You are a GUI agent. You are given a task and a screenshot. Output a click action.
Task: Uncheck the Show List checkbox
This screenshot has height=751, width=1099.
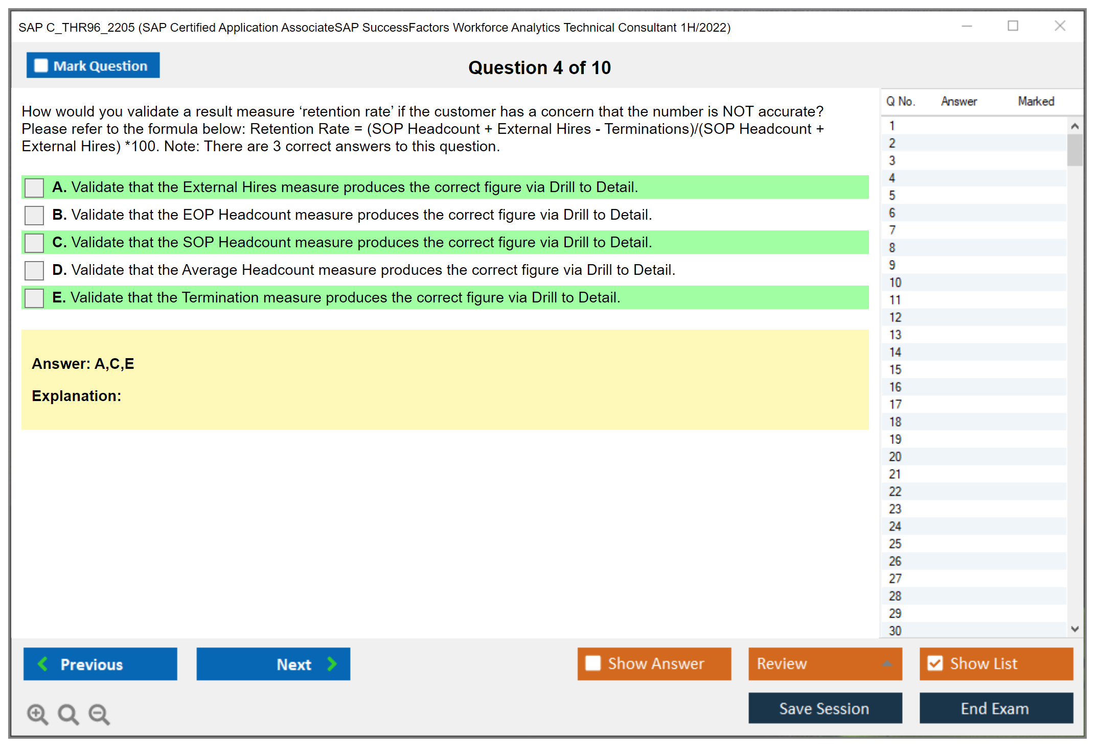935,663
